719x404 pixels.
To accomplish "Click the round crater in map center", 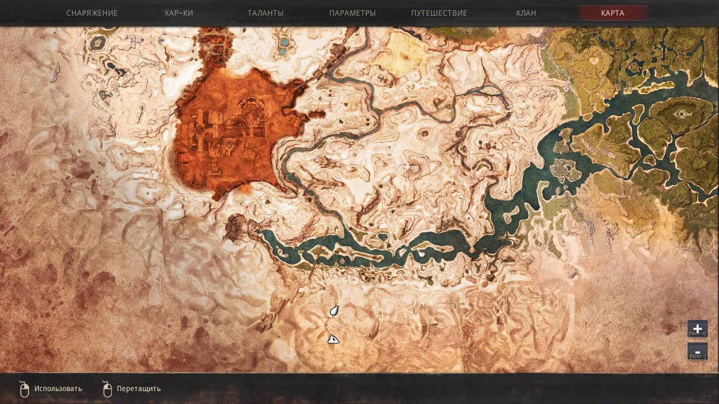I will click(x=424, y=134).
